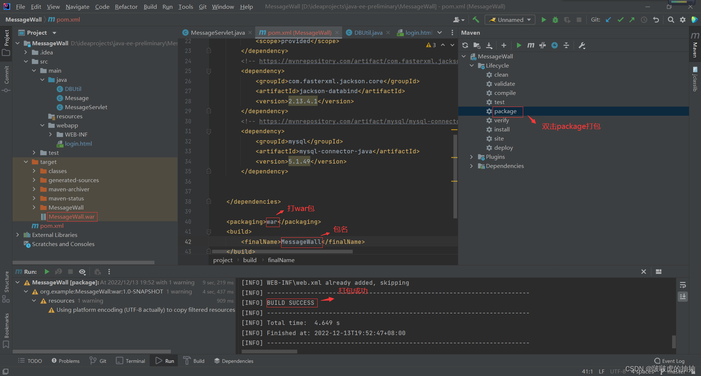Image resolution: width=701 pixels, height=376 pixels.
Task: Toggle Structure tool window on left stripe
Action: tap(6, 287)
